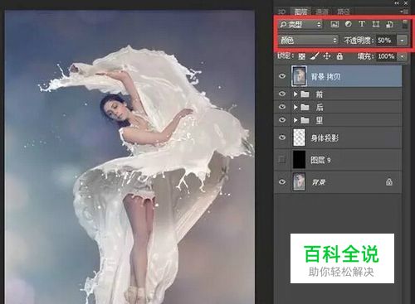This screenshot has width=415, height=304.
Task: Filter for smart object layers icon
Action: pyautogui.click(x=389, y=24)
